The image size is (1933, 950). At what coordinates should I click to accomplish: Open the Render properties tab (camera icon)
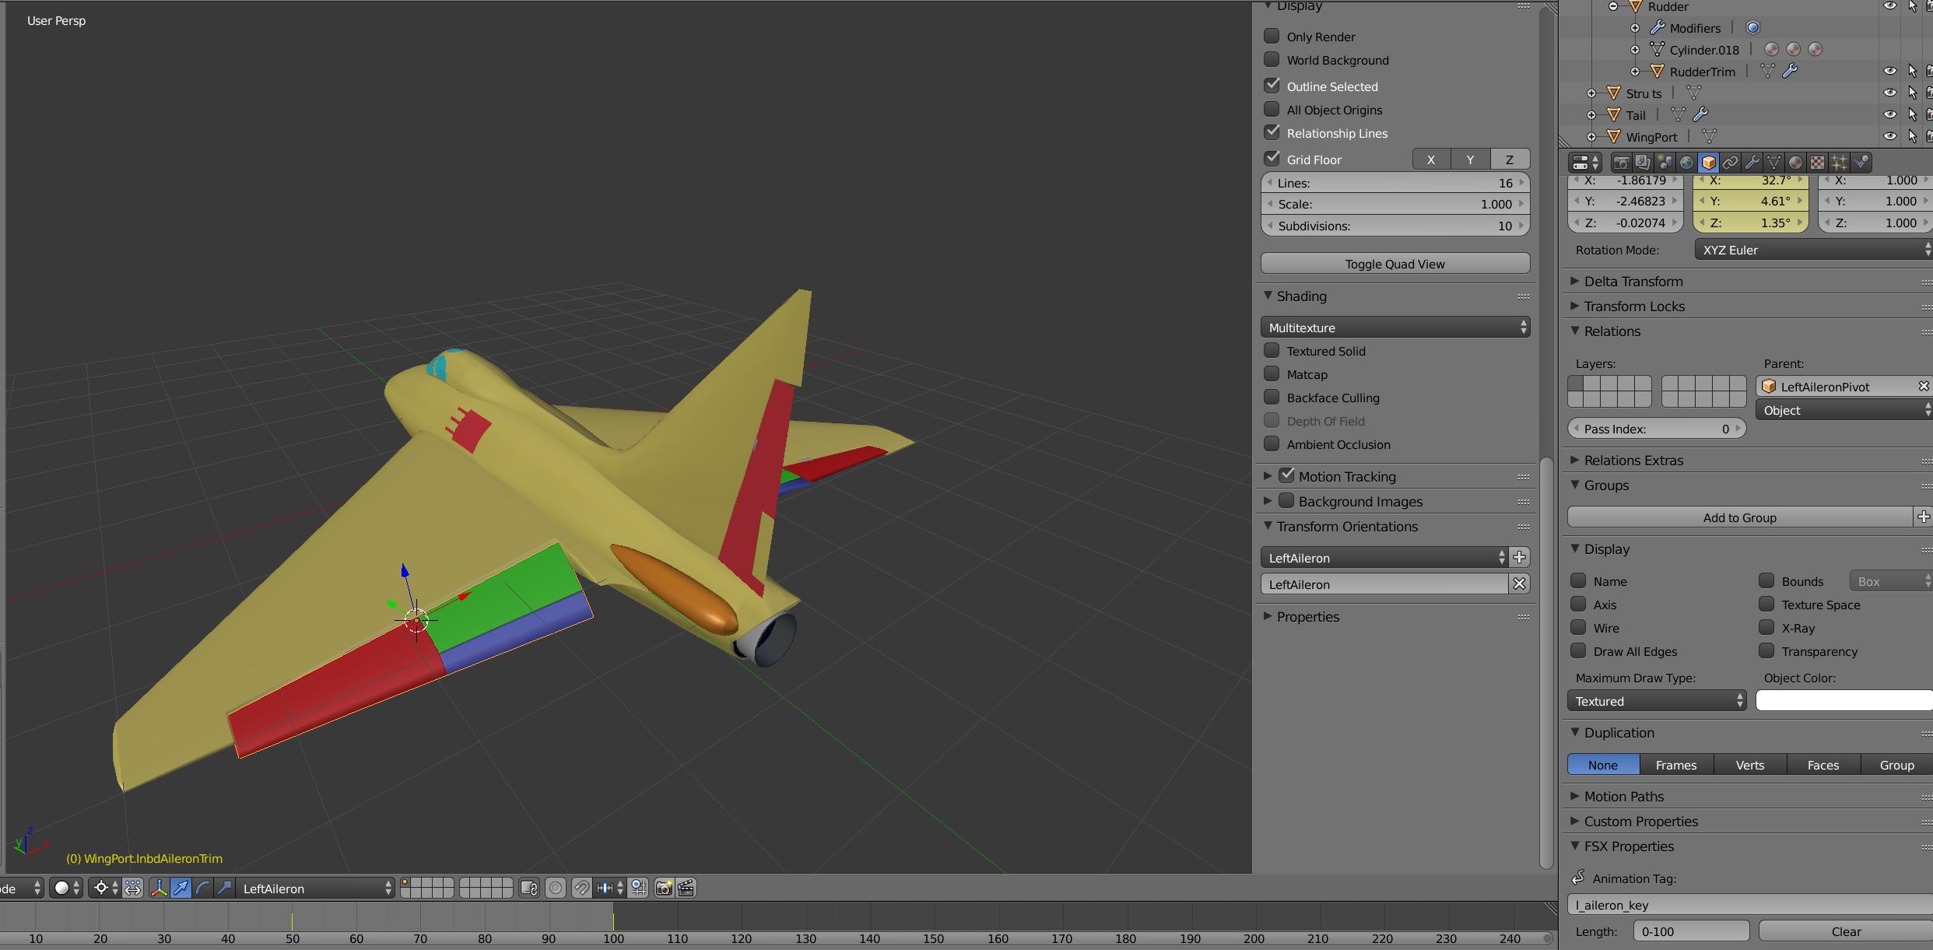1622,162
